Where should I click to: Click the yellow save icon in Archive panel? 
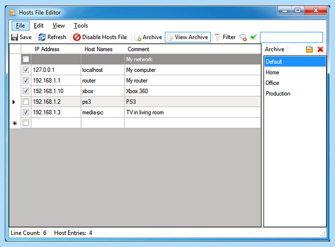pyautogui.click(x=309, y=49)
